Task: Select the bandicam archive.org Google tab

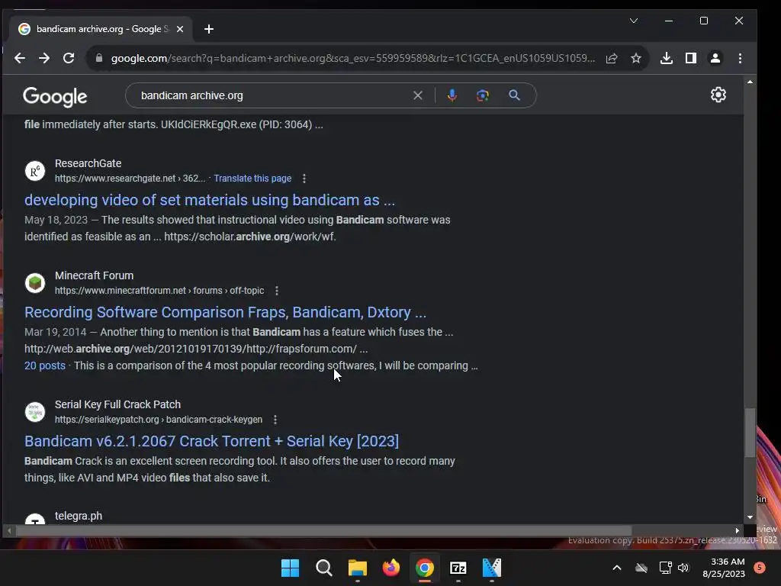Action: coord(101,29)
